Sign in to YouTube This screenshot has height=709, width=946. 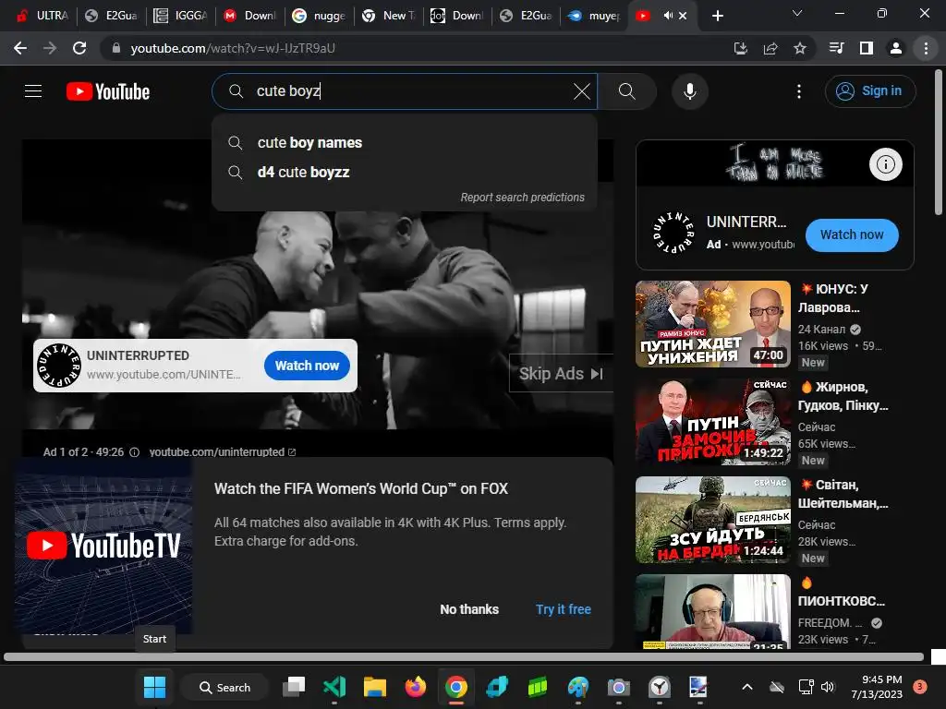coord(870,91)
